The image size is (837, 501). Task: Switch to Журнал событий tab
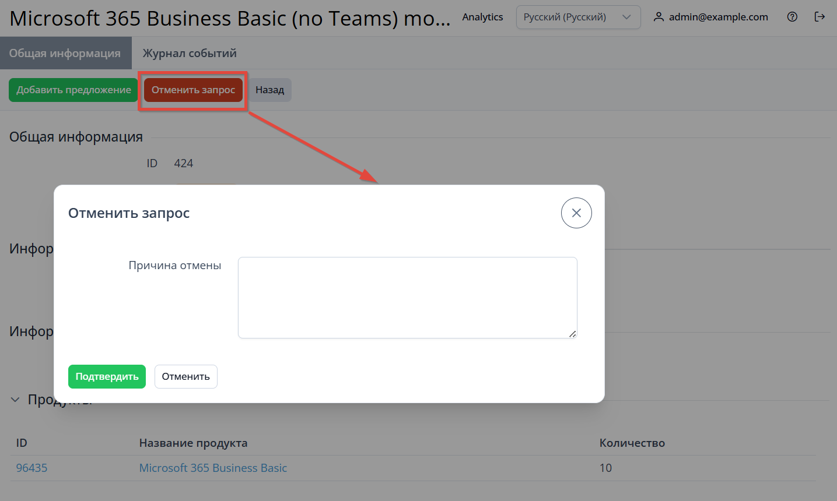coord(190,53)
